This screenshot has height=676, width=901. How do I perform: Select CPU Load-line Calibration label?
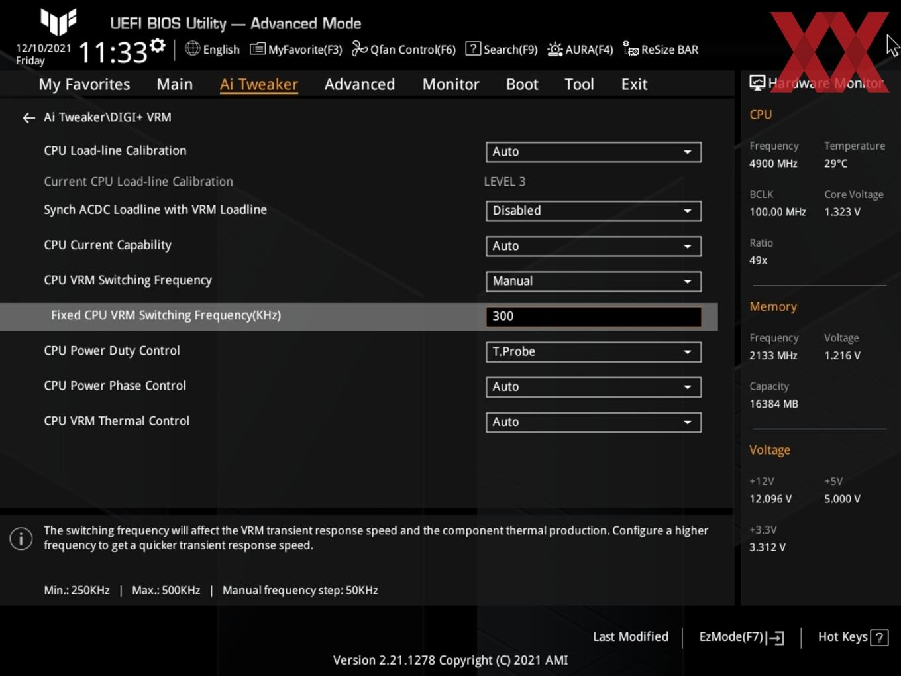pyautogui.click(x=115, y=150)
